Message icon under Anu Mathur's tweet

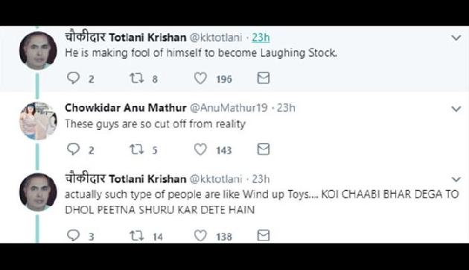click(x=264, y=149)
